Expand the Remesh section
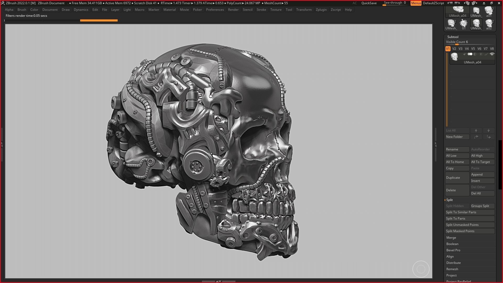 [x=452, y=269]
